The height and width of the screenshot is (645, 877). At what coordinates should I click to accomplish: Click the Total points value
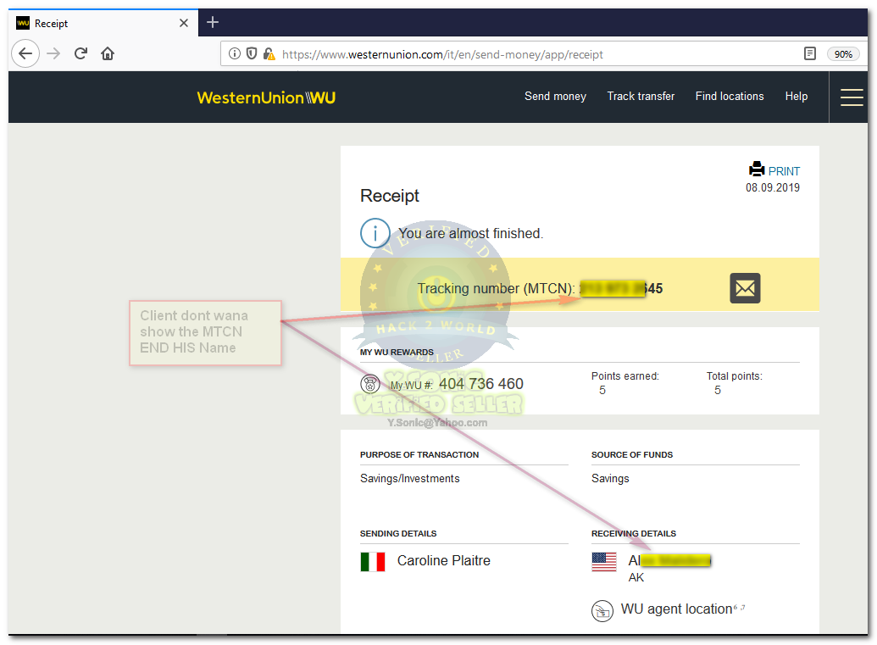pos(717,391)
